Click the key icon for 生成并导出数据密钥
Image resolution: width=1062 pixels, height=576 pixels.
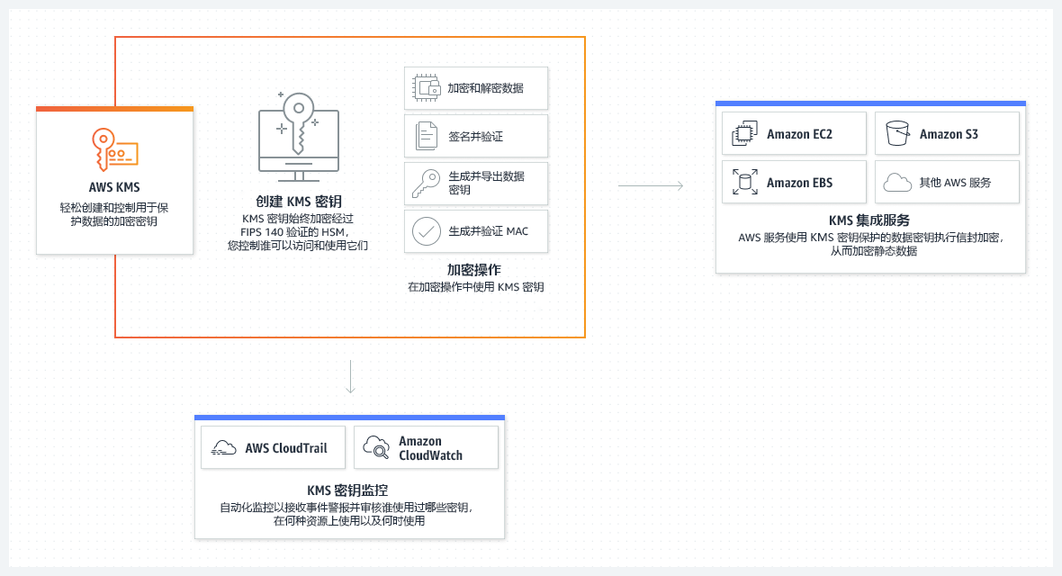426,184
